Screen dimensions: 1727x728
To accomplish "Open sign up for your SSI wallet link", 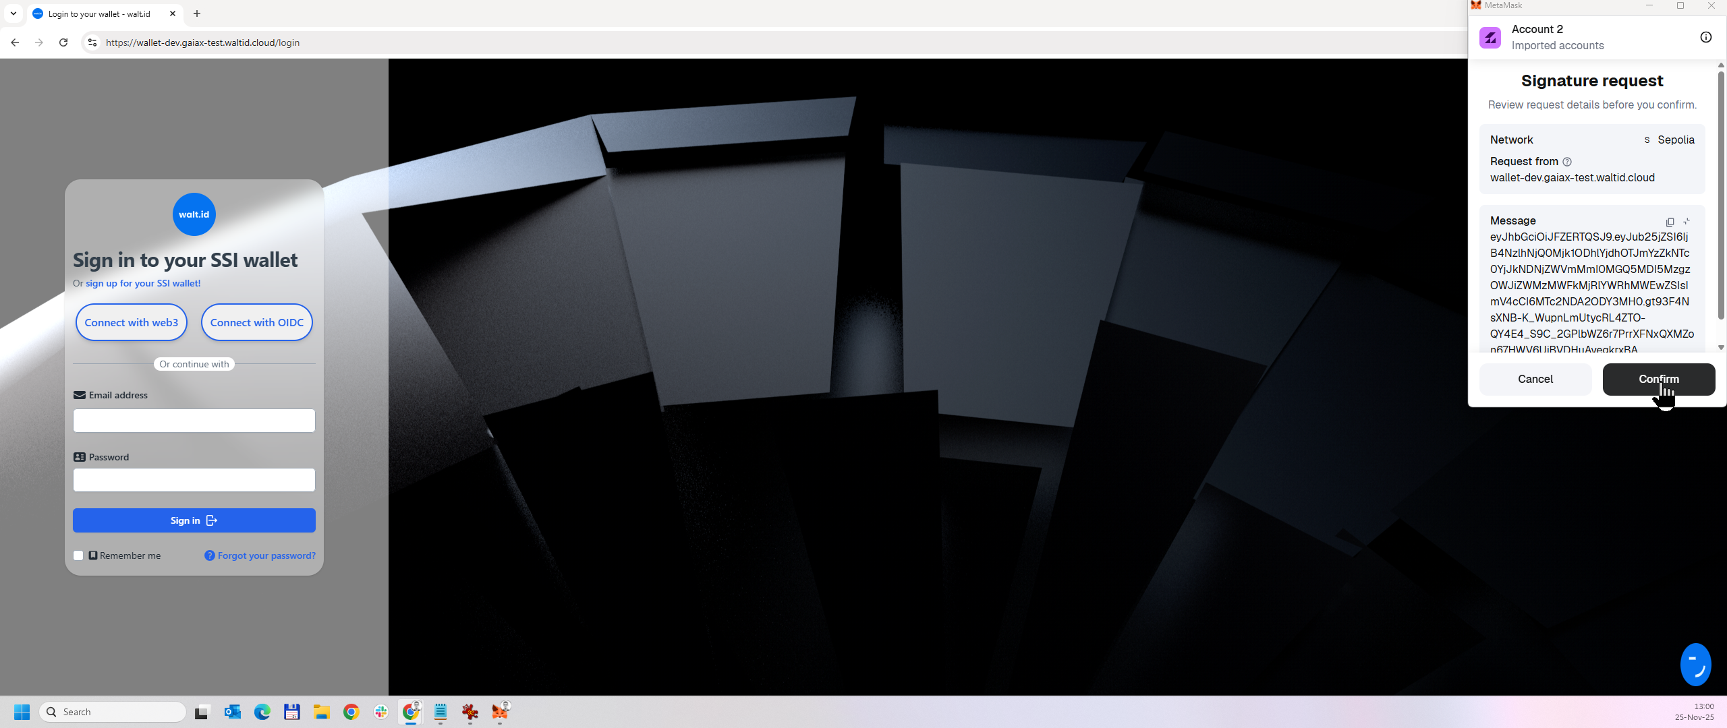I will click(143, 283).
